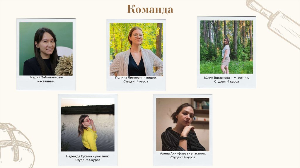Viewport: 300px width, 168px height.
Task: Select the caption Алена Акинфиева - участник
Action: [x=183, y=153]
